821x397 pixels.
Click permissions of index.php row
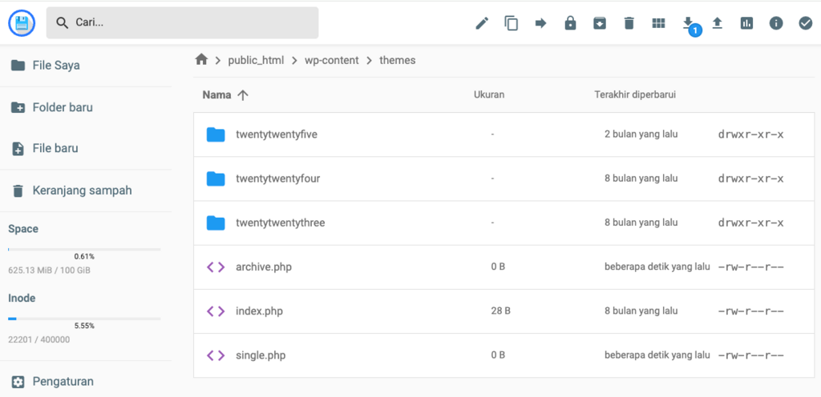coord(750,311)
